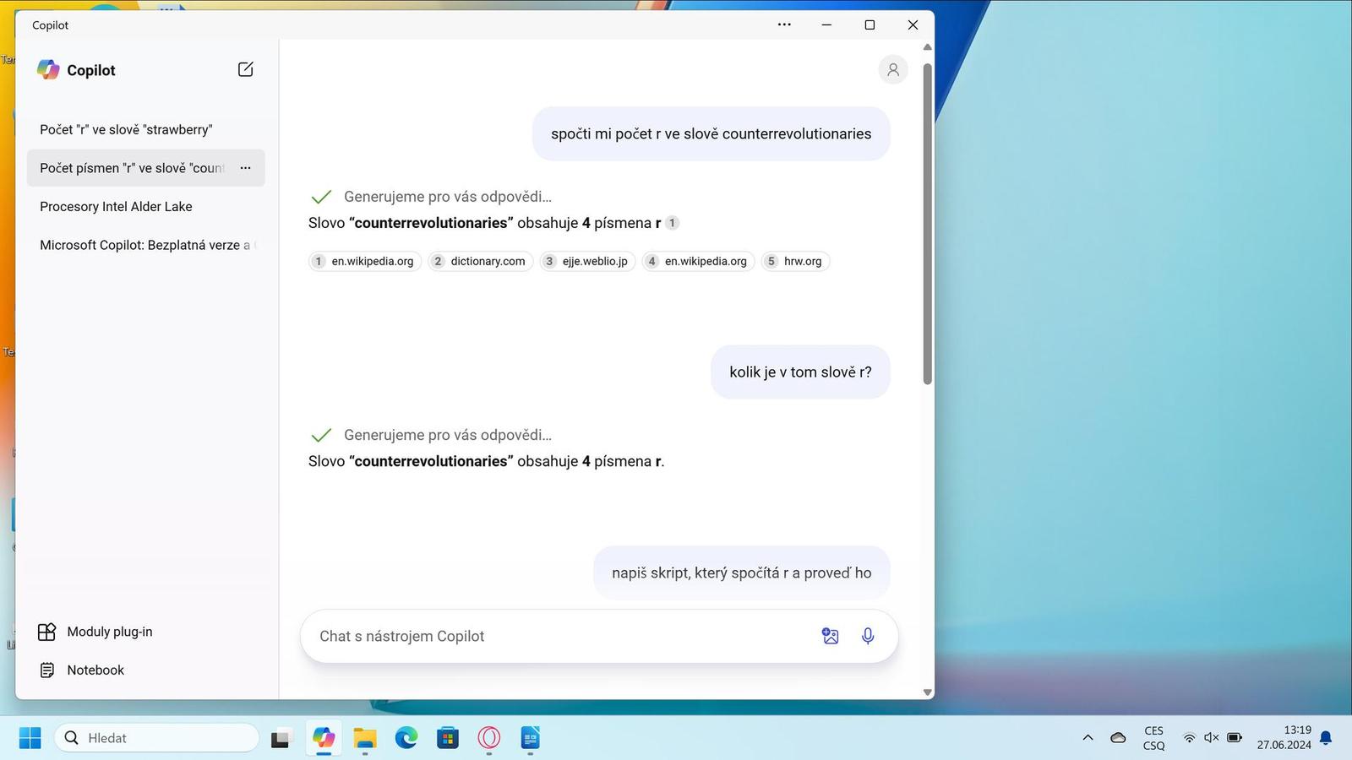Screen dimensions: 1352x760
Task: Minimize the Copilot window
Action: click(826, 24)
